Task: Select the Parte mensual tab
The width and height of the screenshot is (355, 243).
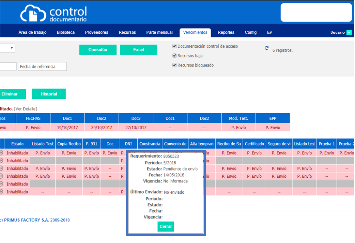Action: click(x=159, y=33)
